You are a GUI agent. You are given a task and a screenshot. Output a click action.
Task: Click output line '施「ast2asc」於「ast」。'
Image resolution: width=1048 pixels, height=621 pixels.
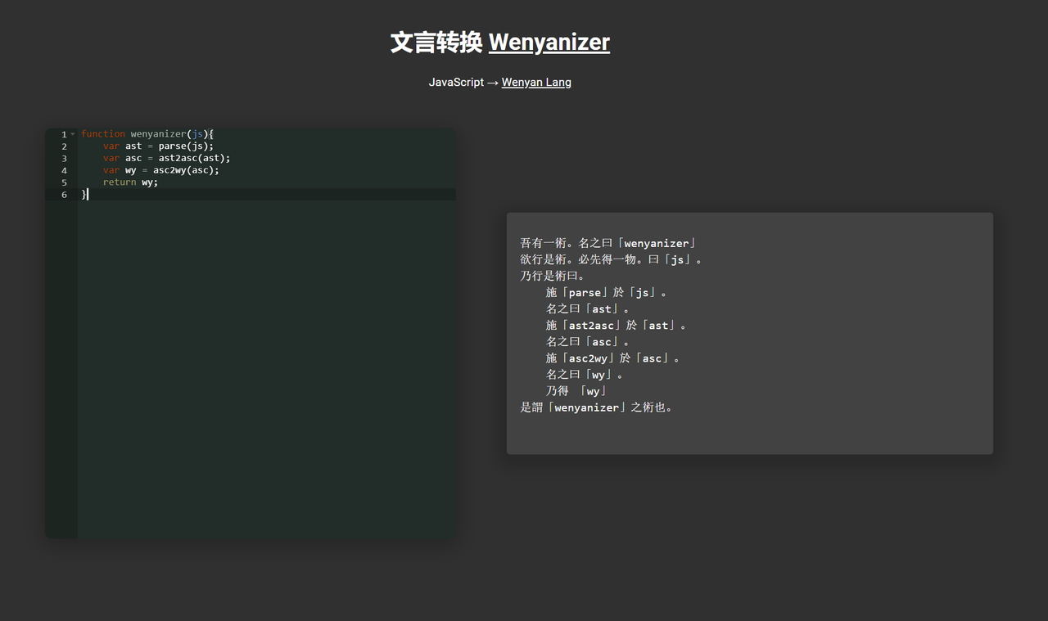[x=617, y=325]
